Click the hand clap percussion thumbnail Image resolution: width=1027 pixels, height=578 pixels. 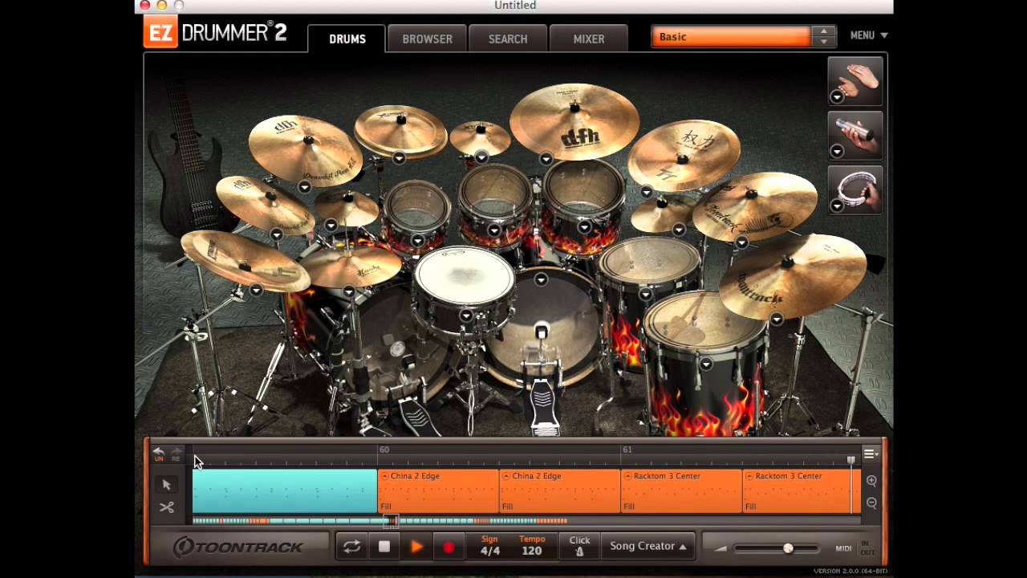(x=855, y=81)
